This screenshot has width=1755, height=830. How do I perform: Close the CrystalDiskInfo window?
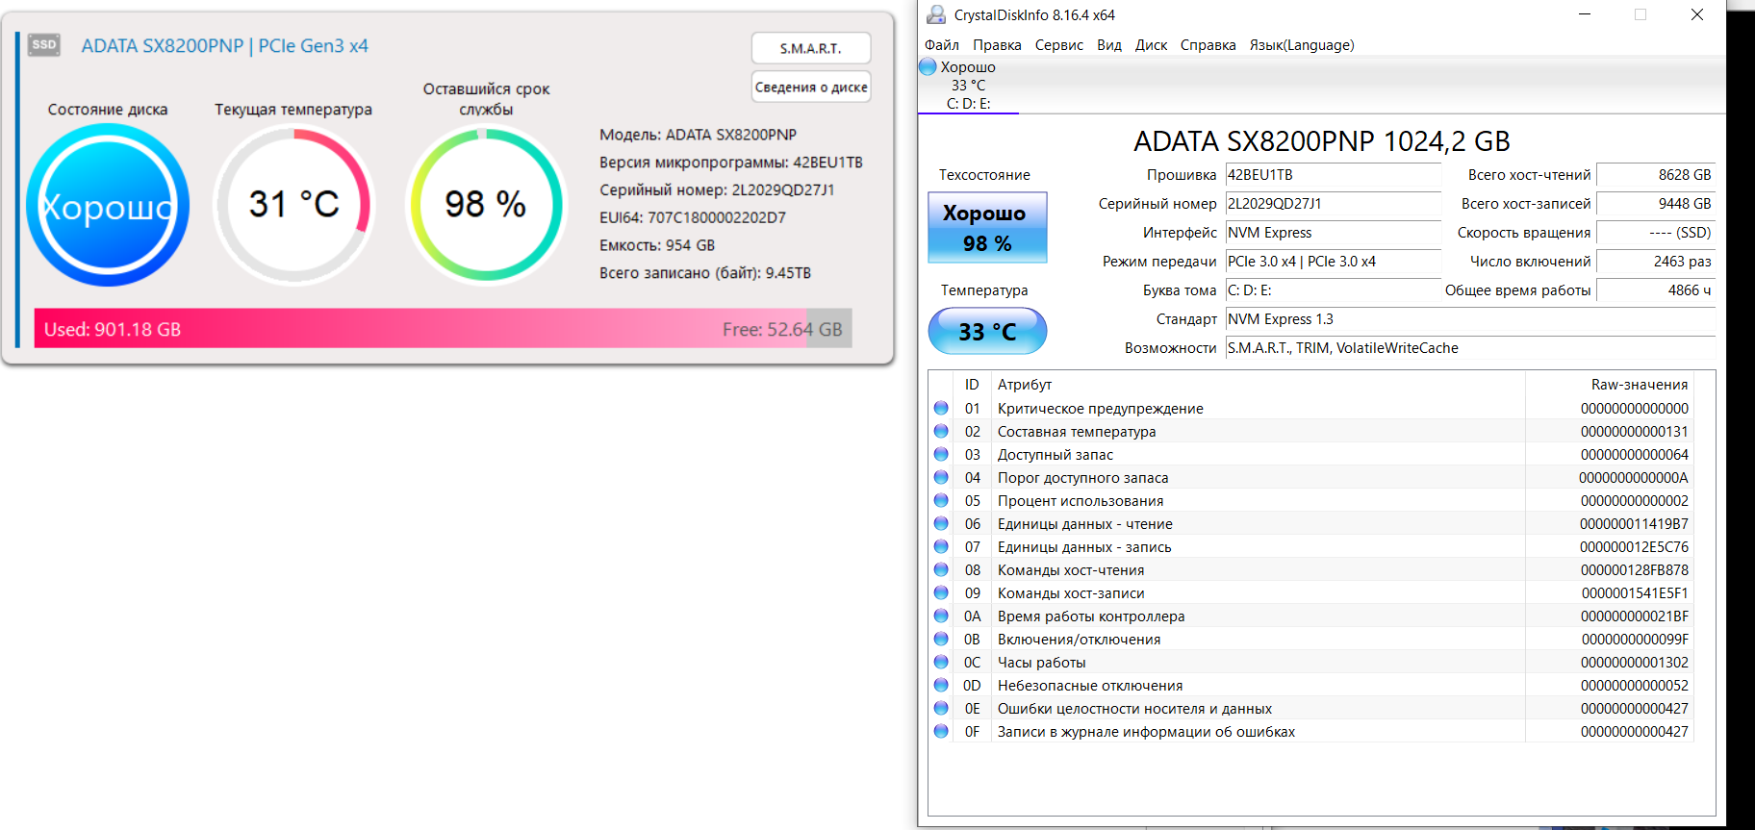[x=1697, y=14]
